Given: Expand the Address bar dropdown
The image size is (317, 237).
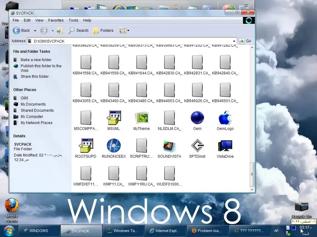Looking at the screenshot, I should click(234, 41).
